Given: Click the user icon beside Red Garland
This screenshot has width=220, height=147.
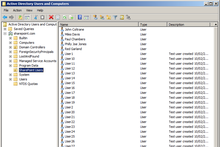Looking at the screenshot, I should 62,49.
